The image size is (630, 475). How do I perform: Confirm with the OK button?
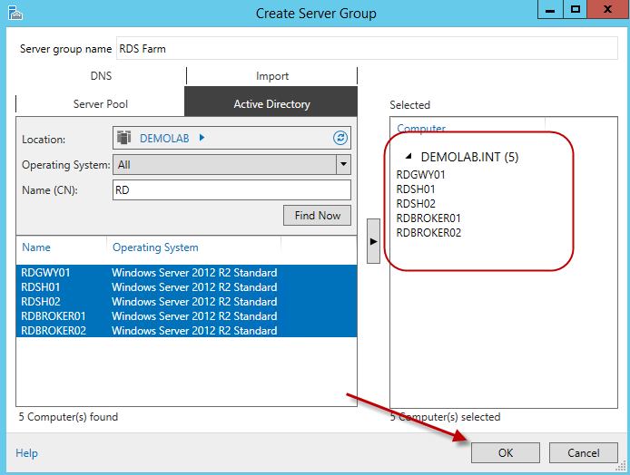click(x=506, y=452)
